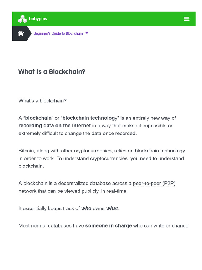This screenshot has width=202, height=270.
Task: Click the line "extremely difficult to change the data"
Action: (78, 133)
